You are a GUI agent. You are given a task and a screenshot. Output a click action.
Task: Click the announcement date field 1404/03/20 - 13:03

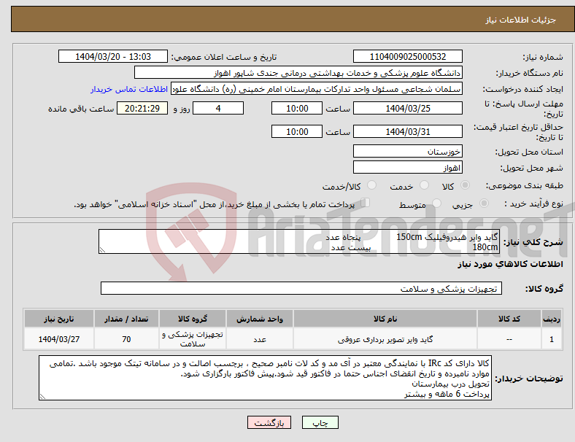click(113, 56)
